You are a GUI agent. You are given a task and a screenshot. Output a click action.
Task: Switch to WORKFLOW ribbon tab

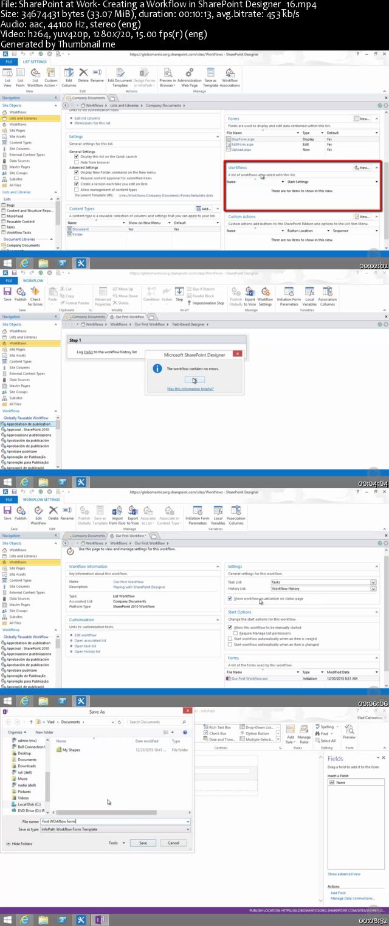(33, 280)
